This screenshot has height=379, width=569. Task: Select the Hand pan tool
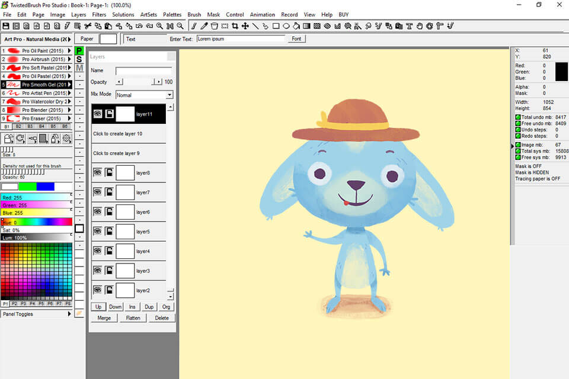point(420,26)
